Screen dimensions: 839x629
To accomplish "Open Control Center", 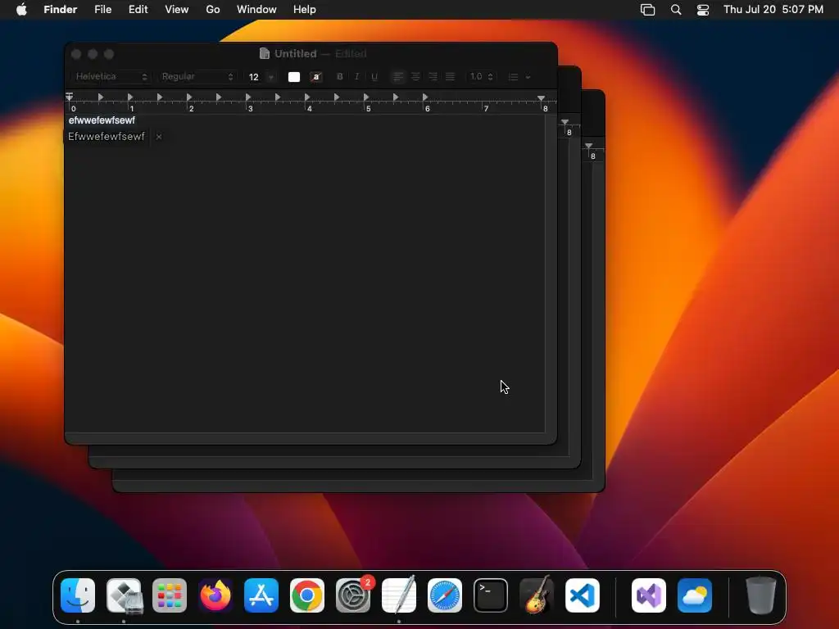I will [x=702, y=10].
